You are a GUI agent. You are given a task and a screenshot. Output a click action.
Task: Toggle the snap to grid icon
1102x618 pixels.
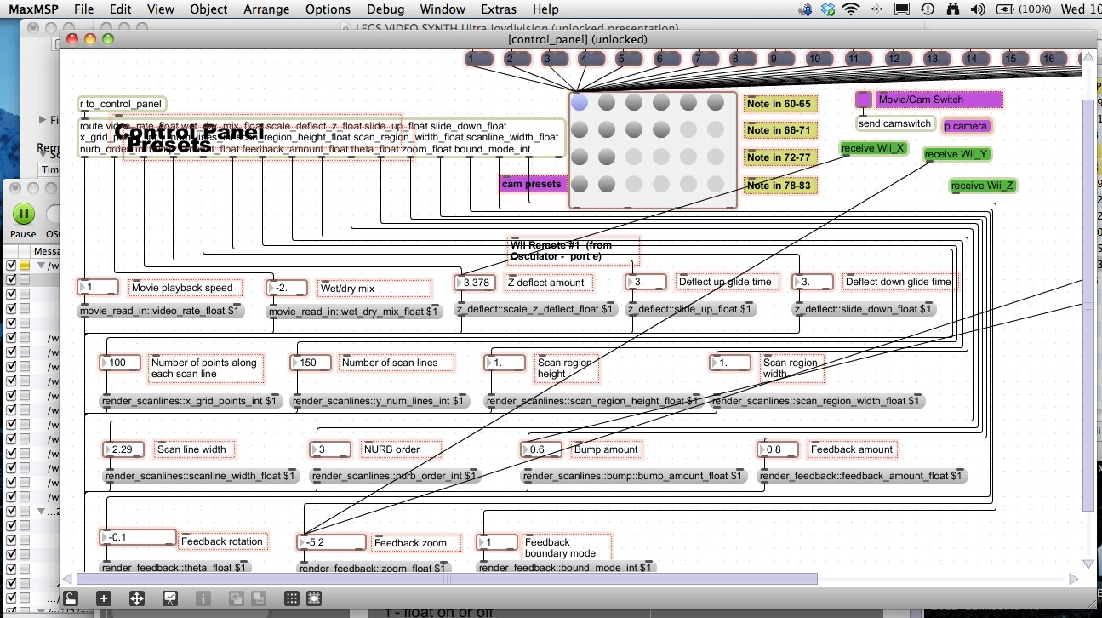point(313,598)
